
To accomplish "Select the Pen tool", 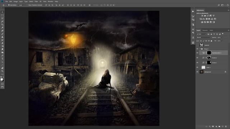I will [x=3, y=56].
